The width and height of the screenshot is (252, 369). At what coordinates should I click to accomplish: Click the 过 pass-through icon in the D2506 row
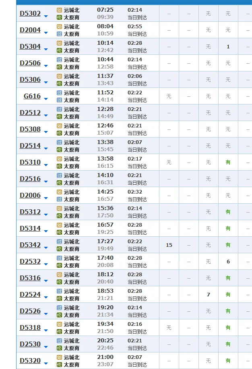tap(59, 60)
